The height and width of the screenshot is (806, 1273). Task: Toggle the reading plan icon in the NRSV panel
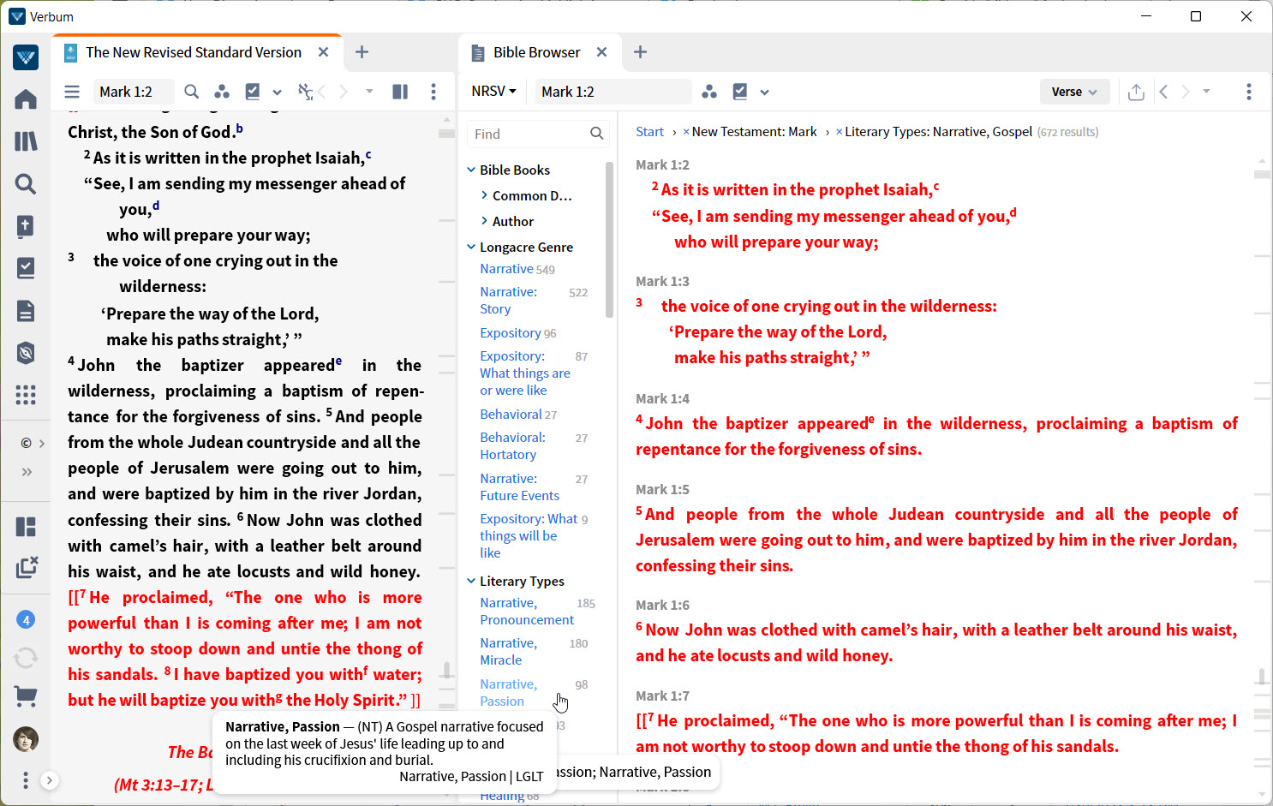pos(253,92)
